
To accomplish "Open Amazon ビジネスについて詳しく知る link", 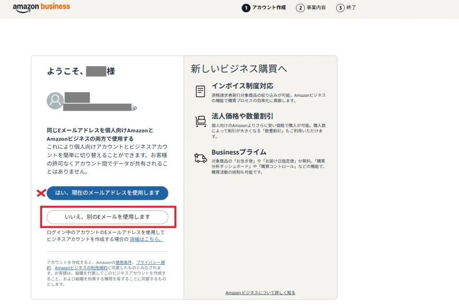I will 260,293.
